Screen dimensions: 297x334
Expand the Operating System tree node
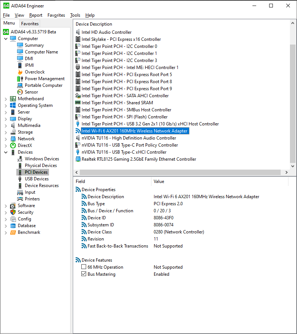6,105
